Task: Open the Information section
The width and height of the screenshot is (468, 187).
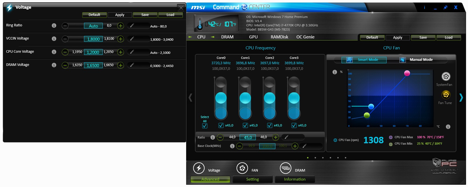Action: [x=295, y=179]
